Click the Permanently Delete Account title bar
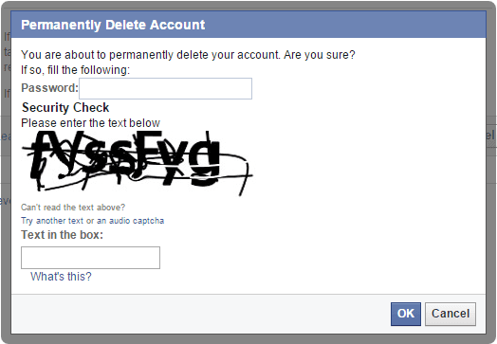 [248, 25]
